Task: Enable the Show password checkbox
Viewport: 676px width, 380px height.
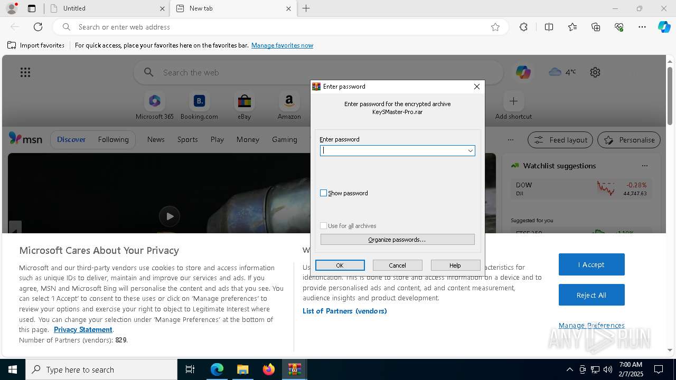Action: pos(323,193)
